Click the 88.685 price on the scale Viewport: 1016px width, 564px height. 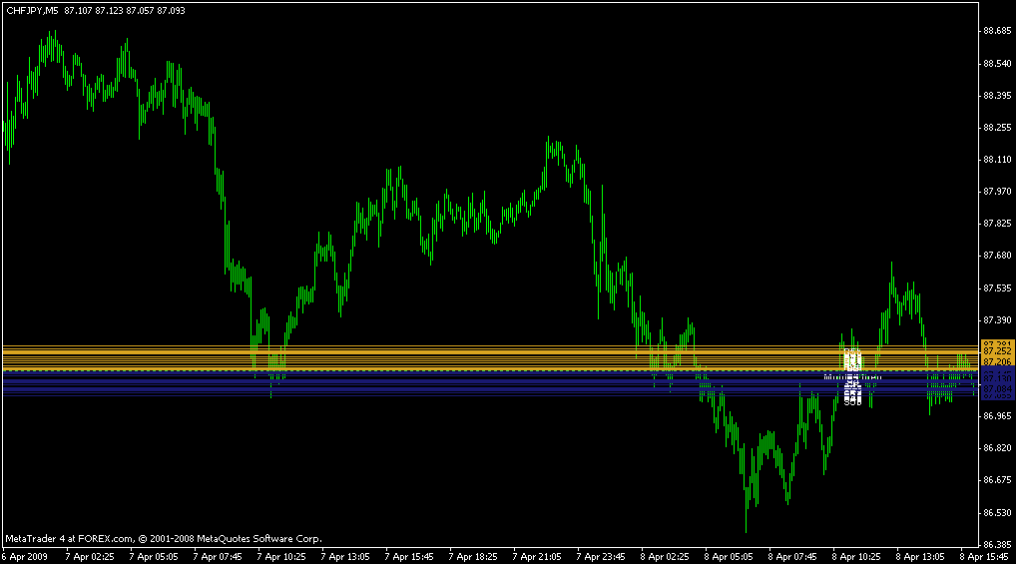(x=997, y=31)
